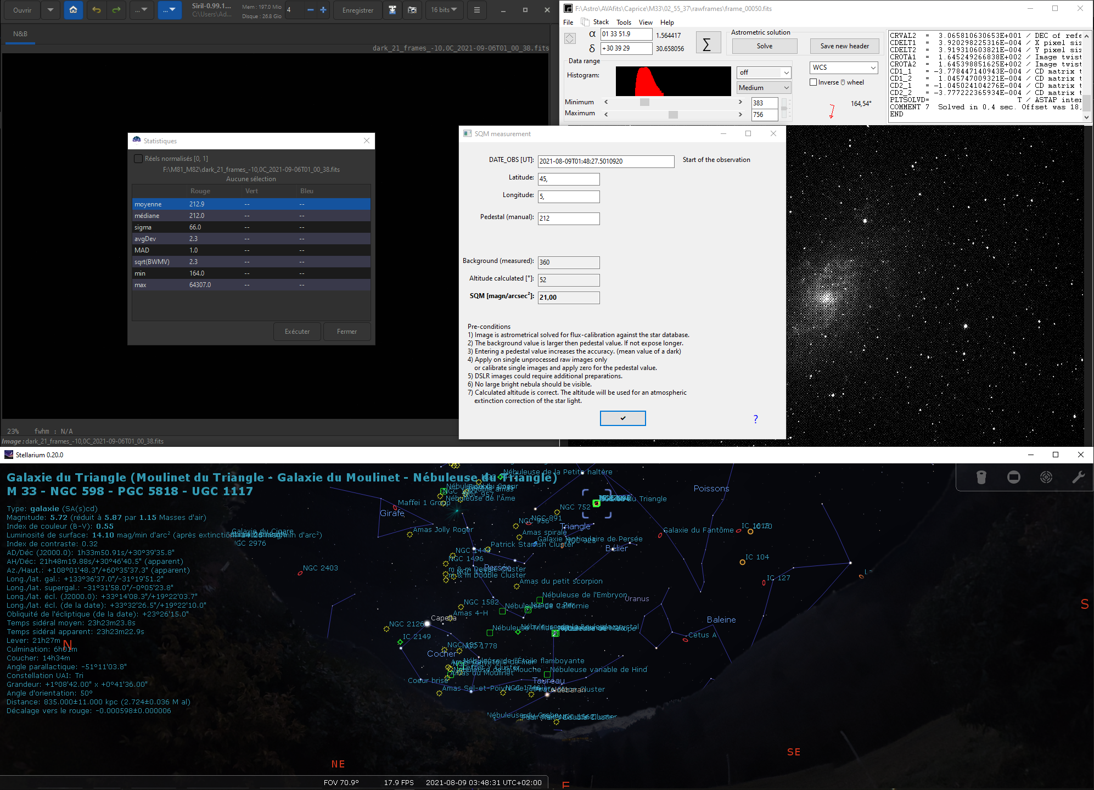The width and height of the screenshot is (1094, 790).
Task: Click the Minimum data range slider thumb
Action: (644, 102)
